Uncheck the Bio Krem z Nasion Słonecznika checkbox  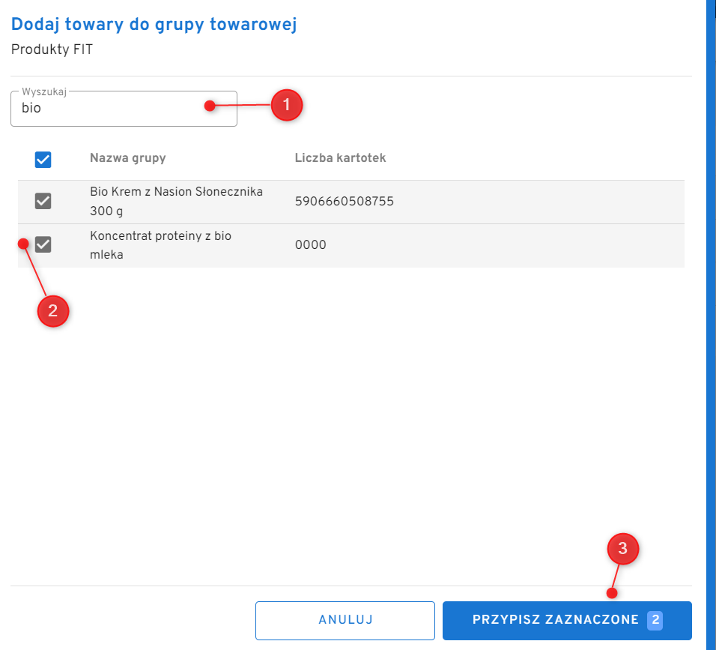43,201
